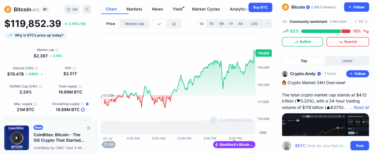Show FDV info tooltip icon
This screenshot has height=154, width=375.
pyautogui.click(x=74, y=68)
